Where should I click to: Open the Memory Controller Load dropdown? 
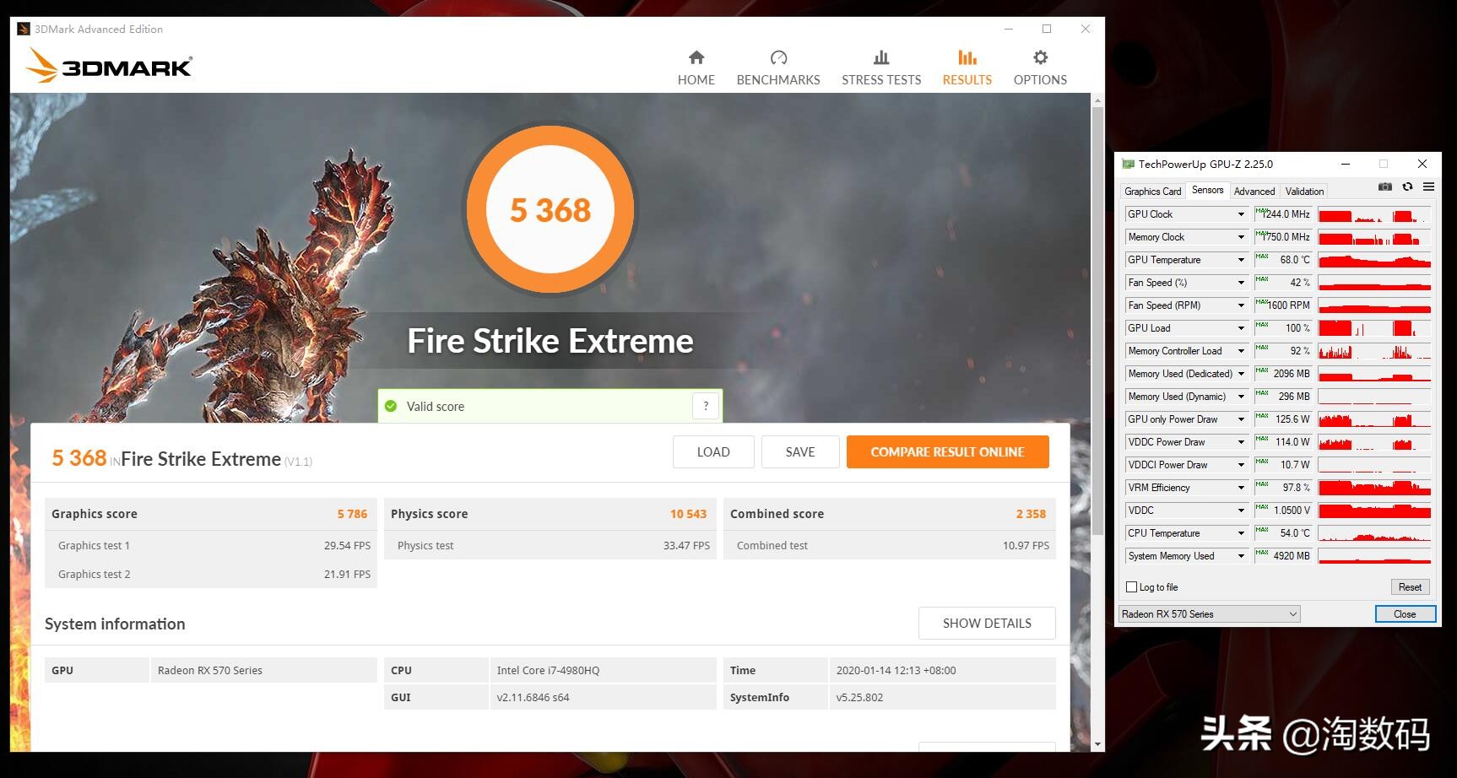click(1241, 351)
